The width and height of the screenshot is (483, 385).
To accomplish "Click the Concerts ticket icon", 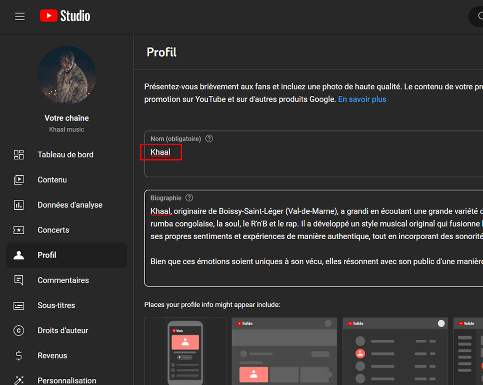I will [19, 230].
